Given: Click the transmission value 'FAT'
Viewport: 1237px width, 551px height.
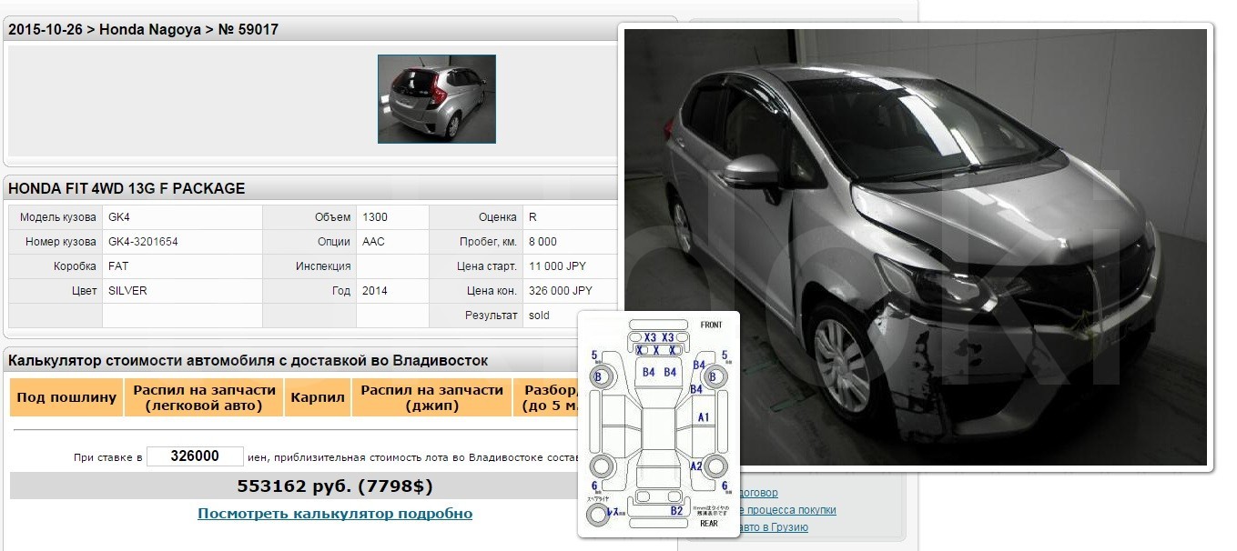Looking at the screenshot, I should pos(118,266).
